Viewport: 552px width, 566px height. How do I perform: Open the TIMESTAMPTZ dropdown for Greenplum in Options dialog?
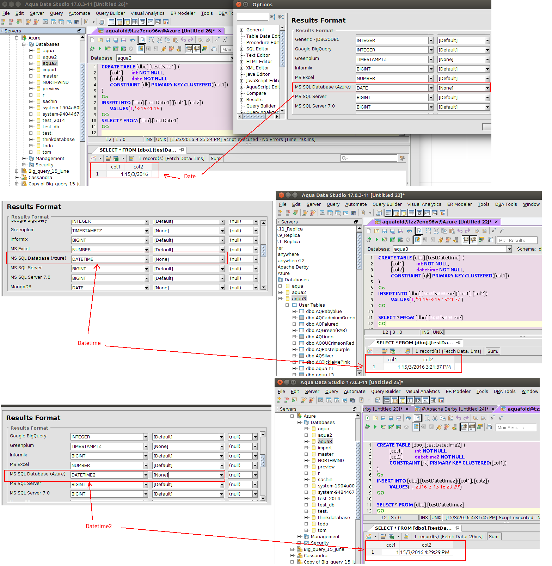(431, 60)
